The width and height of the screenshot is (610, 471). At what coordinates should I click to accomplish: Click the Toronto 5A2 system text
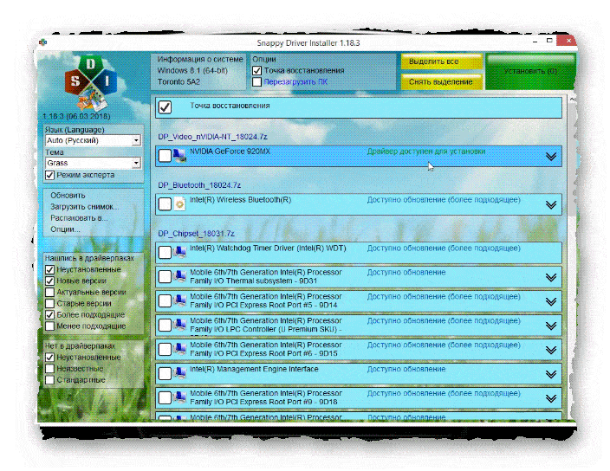point(178,82)
